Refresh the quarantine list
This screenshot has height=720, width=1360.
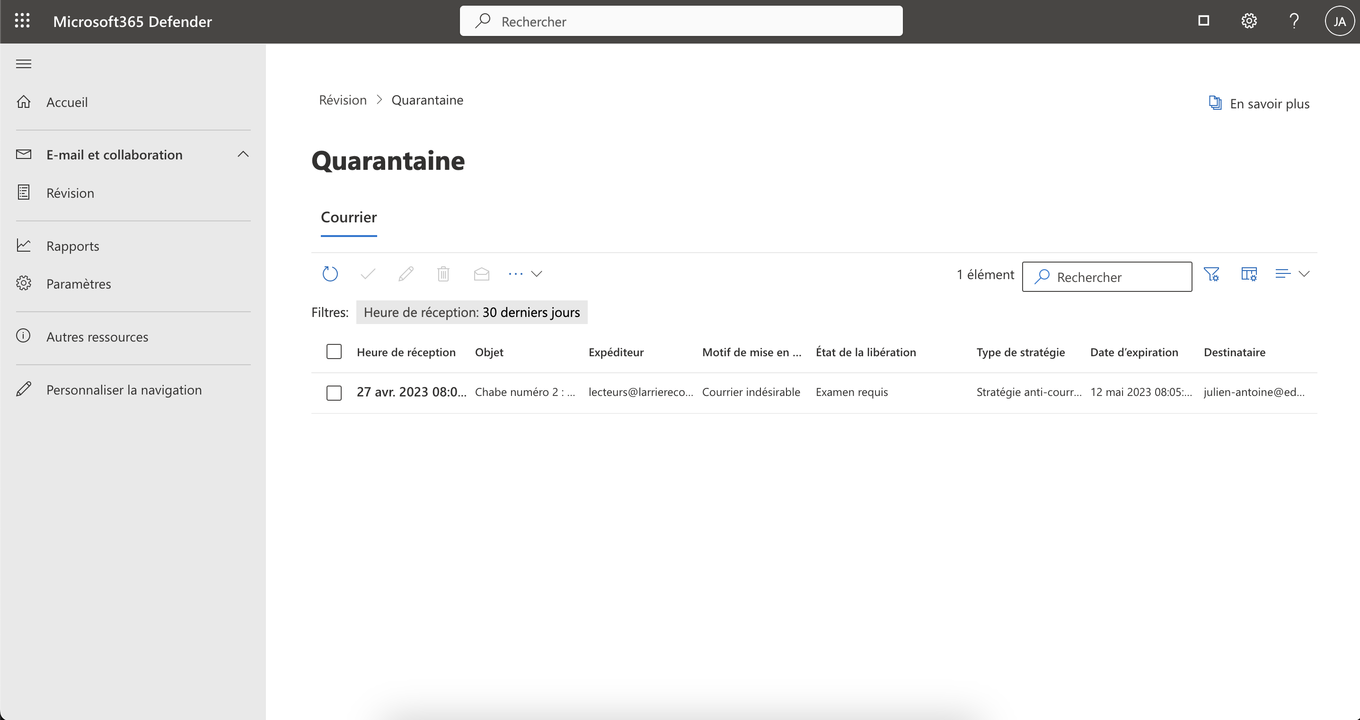(x=330, y=274)
